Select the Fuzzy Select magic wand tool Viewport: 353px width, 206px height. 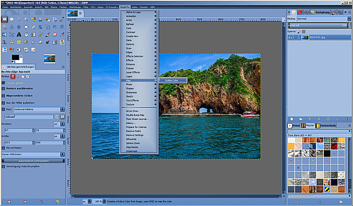(x=26, y=19)
